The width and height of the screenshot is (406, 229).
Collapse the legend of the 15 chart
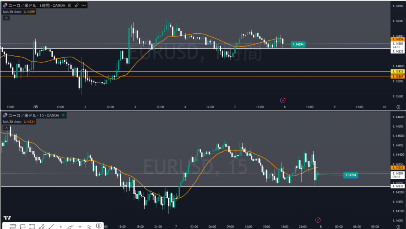click(6, 128)
